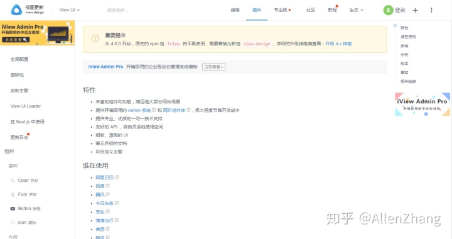The image size is (452, 239).
Task: Open the 百度 link
Action: 100,186
